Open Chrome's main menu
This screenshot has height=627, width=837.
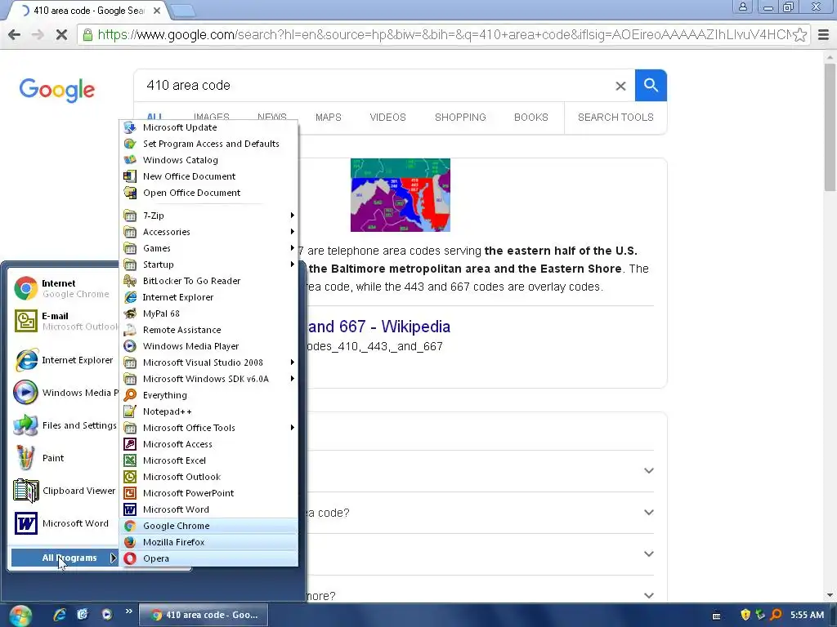824,34
